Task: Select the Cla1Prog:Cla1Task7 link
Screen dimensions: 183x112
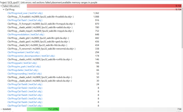Action: (x=25, y=106)
